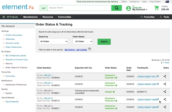Open the All category search dropdown

[44, 8]
